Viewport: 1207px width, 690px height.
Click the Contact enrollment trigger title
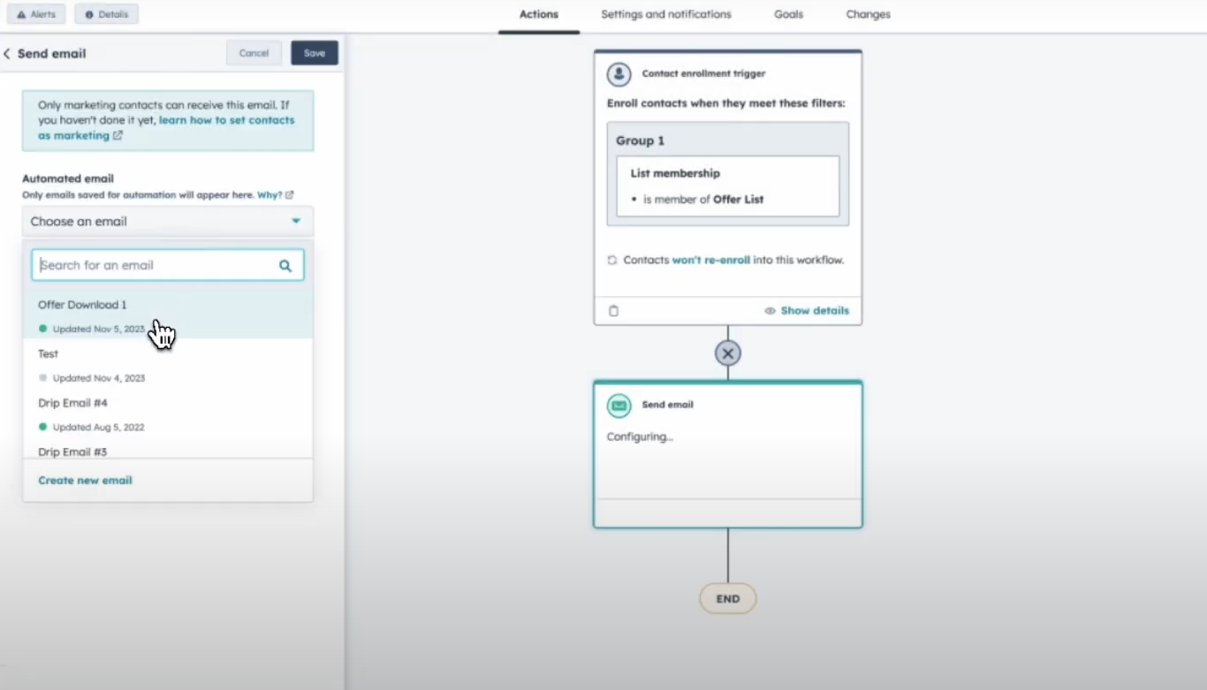coord(703,74)
